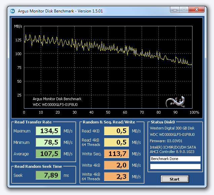Image resolution: width=214 pixels, height=195 pixels.
Task: Click the Write Seq. value 113,7
Action: 116,154
